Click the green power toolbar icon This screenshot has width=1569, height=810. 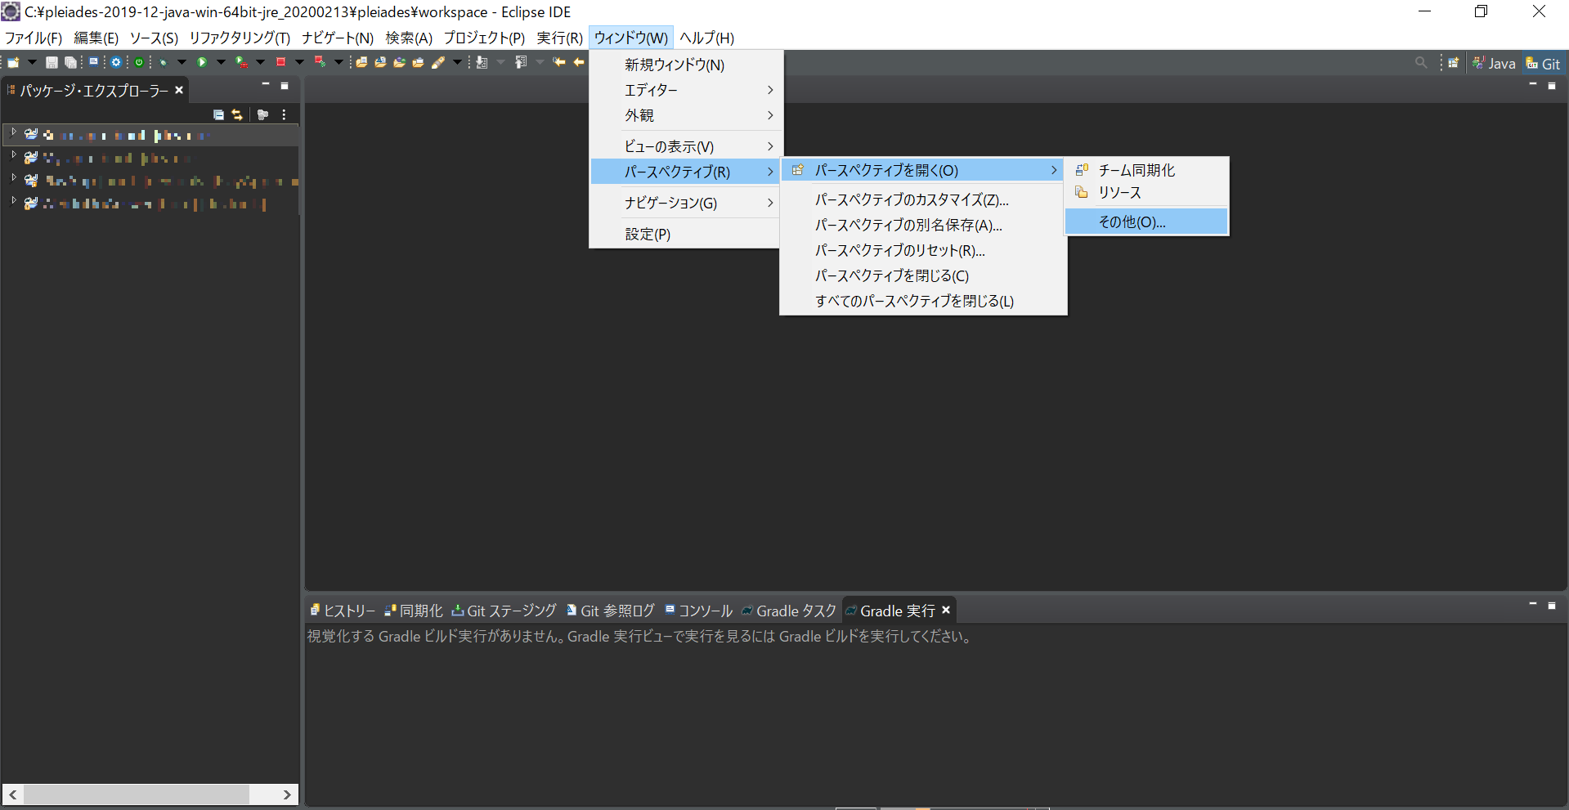[x=139, y=62]
